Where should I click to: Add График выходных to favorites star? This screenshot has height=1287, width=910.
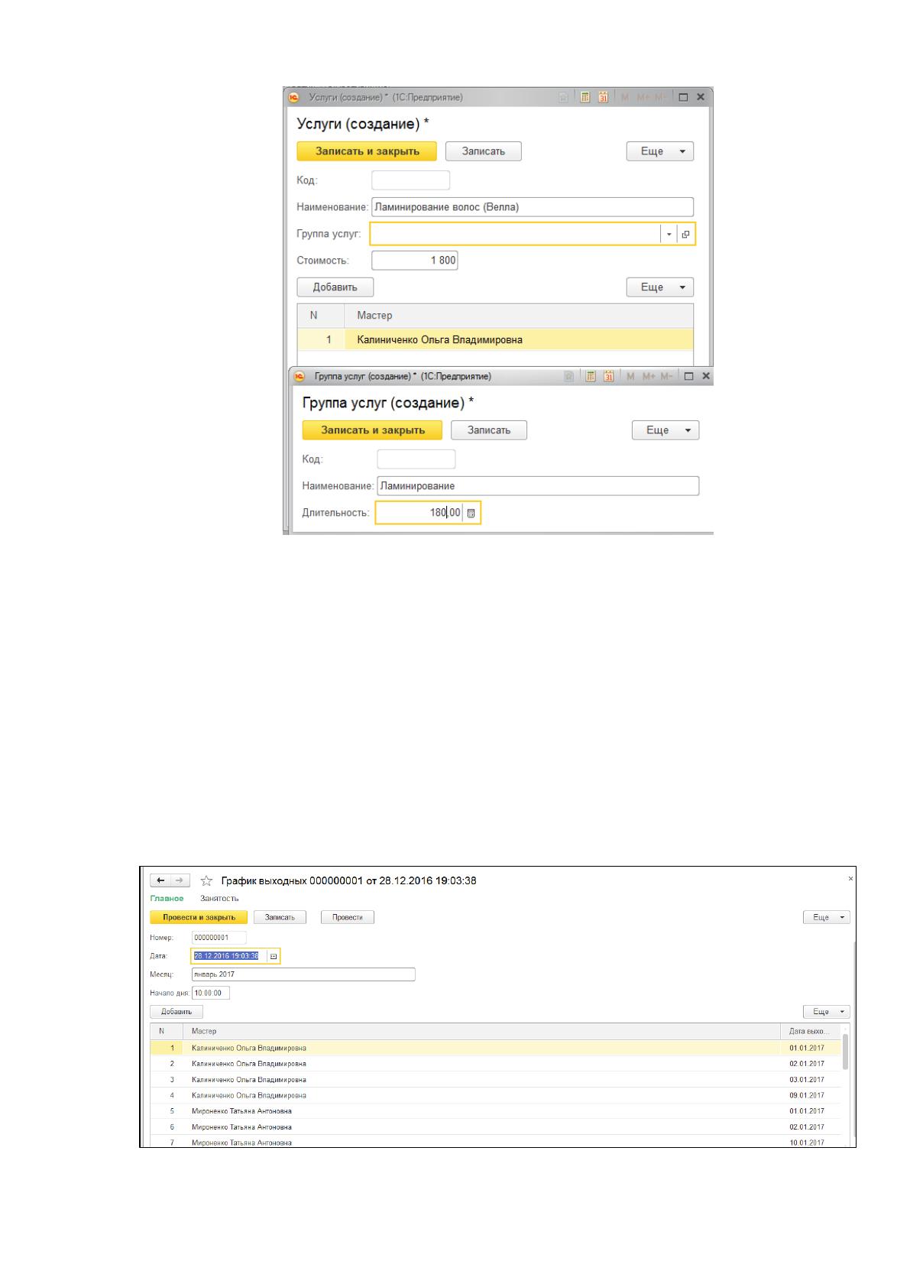coord(206,880)
